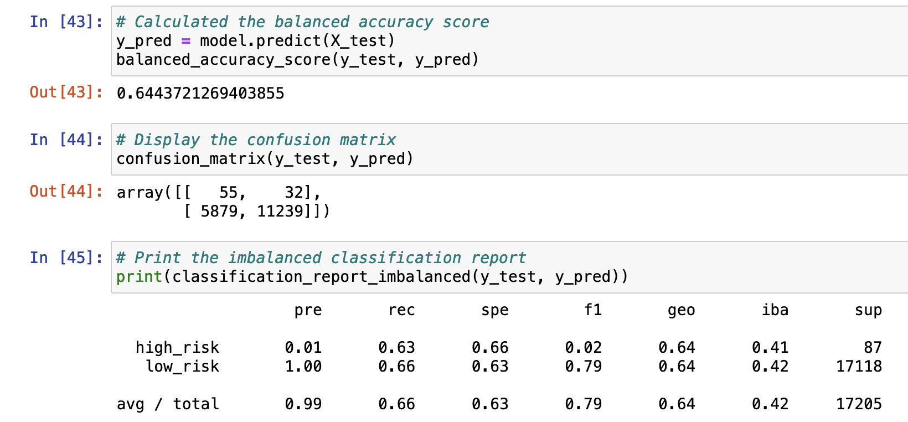Click high_risk precision value 0.01

pos(303,348)
